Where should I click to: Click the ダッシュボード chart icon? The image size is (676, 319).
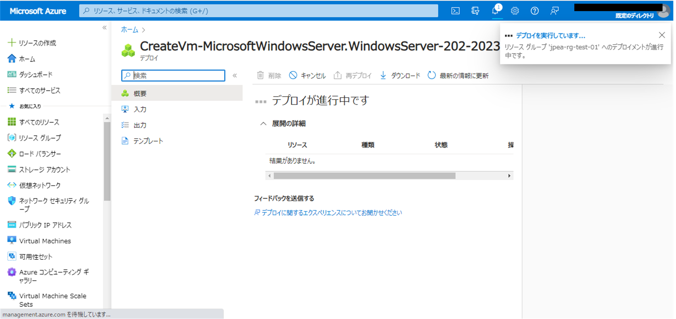pos(12,74)
